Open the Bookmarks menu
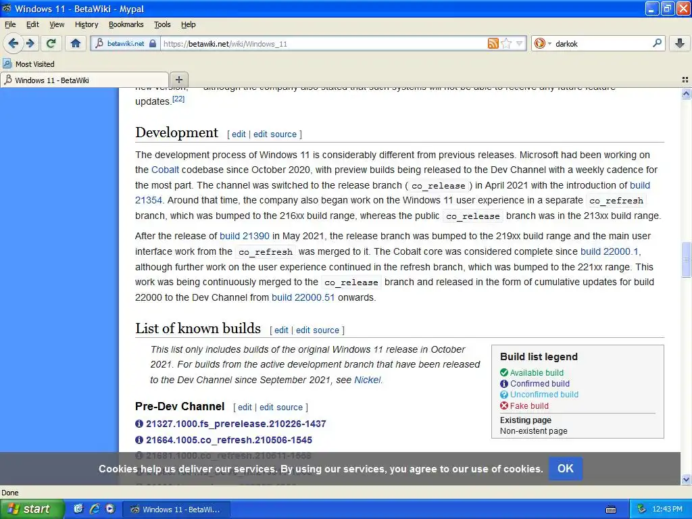Screen dimensions: 692x519 126,24
